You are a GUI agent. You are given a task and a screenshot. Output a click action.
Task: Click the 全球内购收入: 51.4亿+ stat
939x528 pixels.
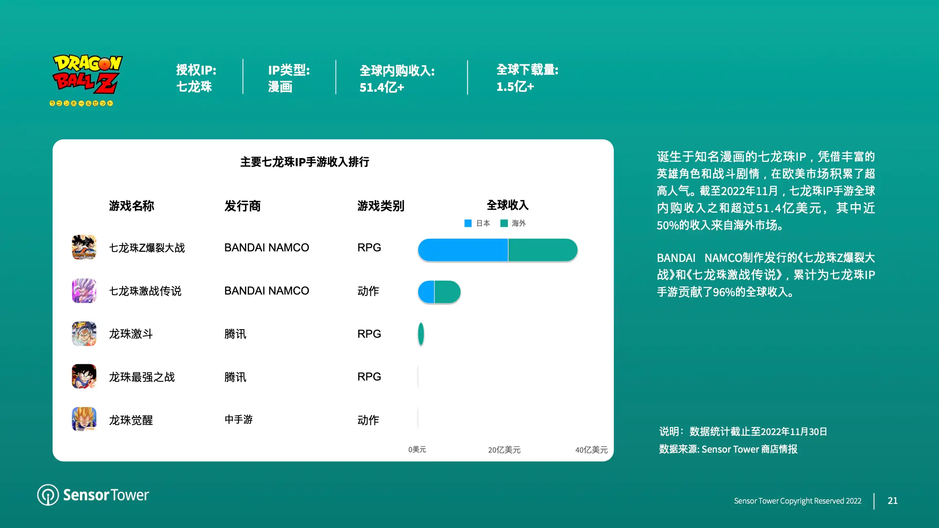point(397,78)
